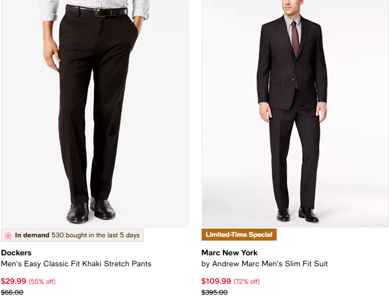Click the pink flower In demand icon
Viewport: 389px width, 298px height.
point(8,236)
